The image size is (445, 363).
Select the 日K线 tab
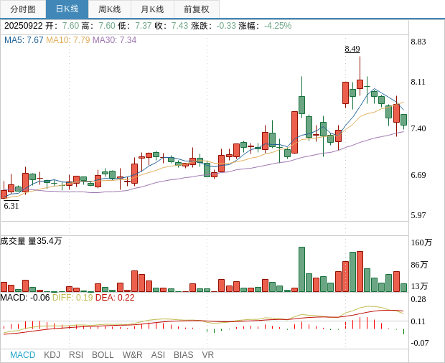click(67, 9)
